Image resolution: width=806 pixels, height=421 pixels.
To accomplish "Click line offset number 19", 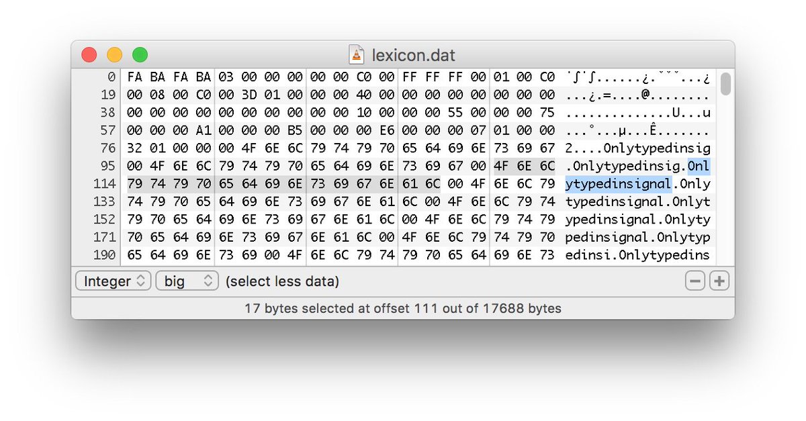I will point(108,95).
